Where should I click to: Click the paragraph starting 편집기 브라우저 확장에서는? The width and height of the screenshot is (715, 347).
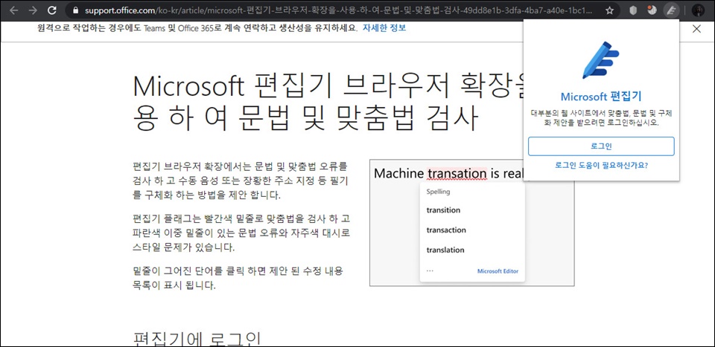(241, 181)
